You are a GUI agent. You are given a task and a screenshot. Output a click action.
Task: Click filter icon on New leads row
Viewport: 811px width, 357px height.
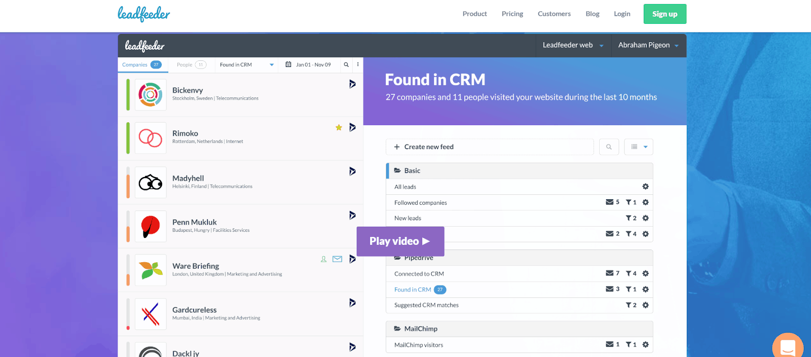pyautogui.click(x=629, y=218)
